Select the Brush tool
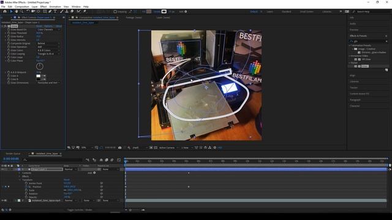The width and height of the screenshot is (392, 220). [61, 12]
